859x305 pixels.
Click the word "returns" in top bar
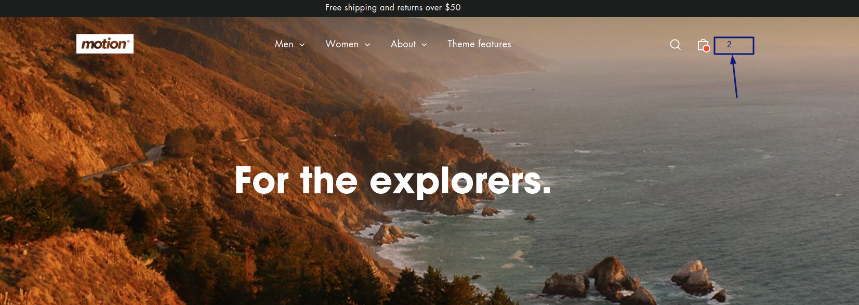click(x=410, y=7)
